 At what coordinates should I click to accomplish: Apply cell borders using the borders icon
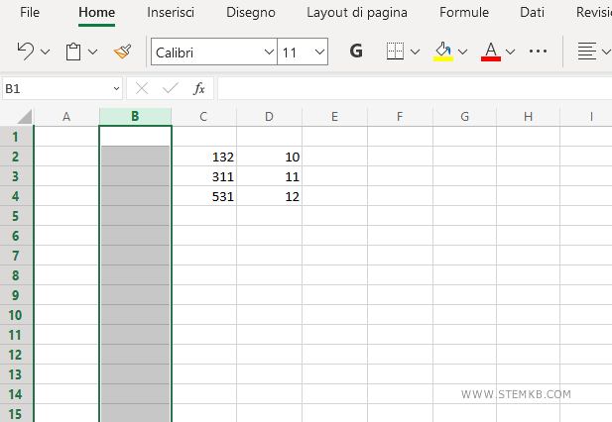[395, 51]
